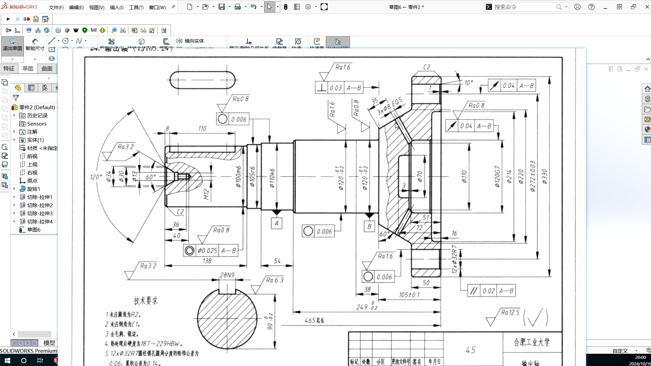651x366 pixels.
Task: Select the Circle sketch tool
Action: point(65,41)
